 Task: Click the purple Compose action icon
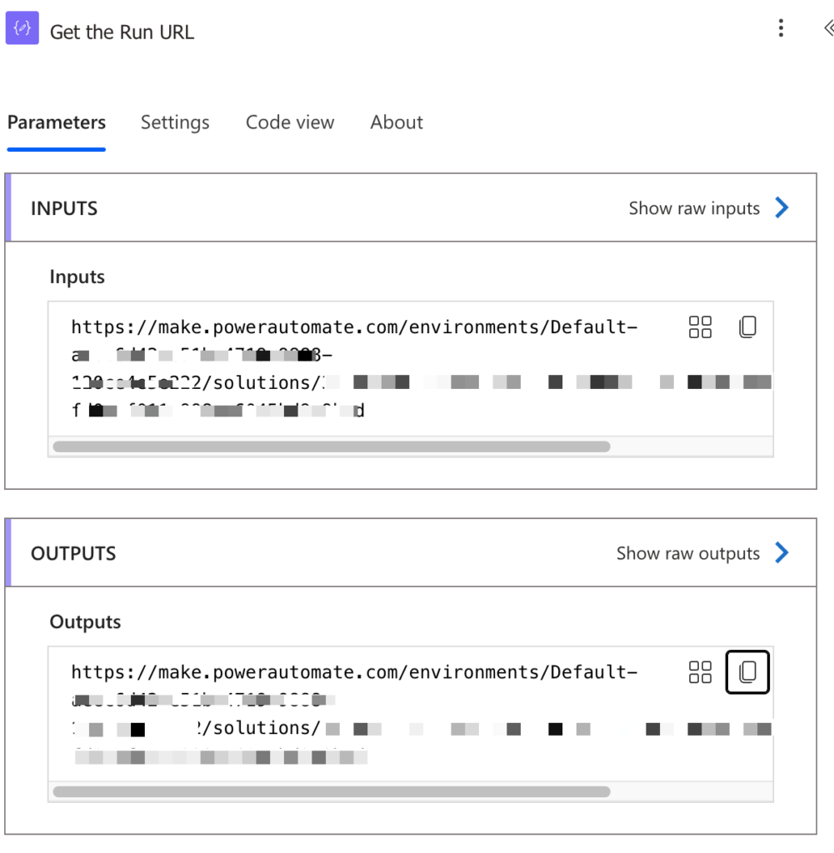pyautogui.click(x=22, y=27)
